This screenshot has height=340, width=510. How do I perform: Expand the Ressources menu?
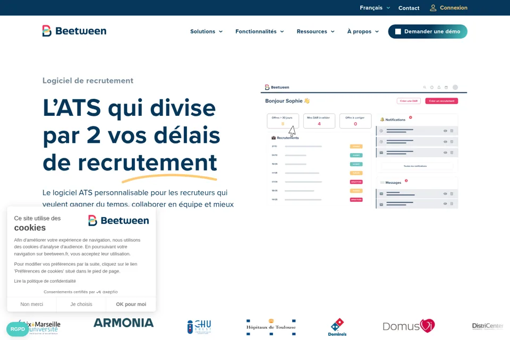(x=316, y=31)
